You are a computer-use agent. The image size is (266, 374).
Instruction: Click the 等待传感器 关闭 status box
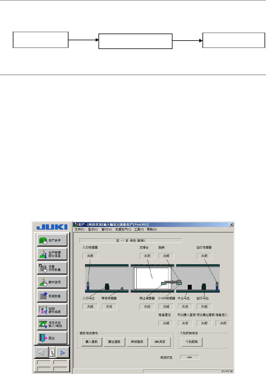pyautogui.click(x=109, y=307)
